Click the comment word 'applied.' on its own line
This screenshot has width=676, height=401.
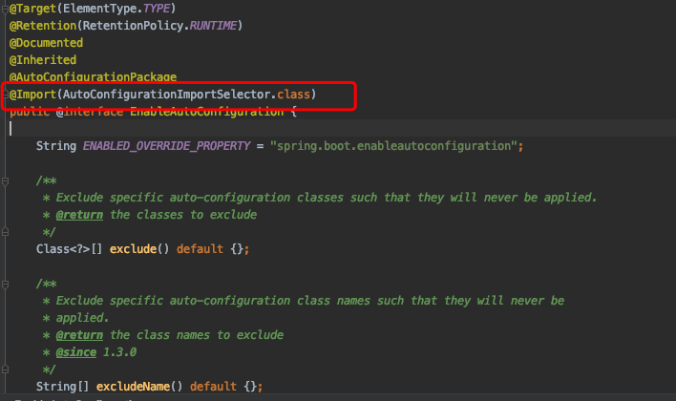(x=82, y=318)
